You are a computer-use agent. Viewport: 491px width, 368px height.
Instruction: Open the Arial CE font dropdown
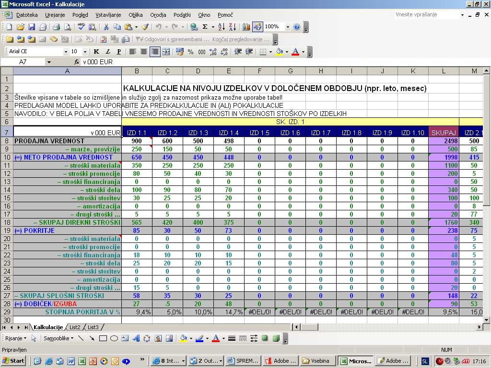coord(66,52)
